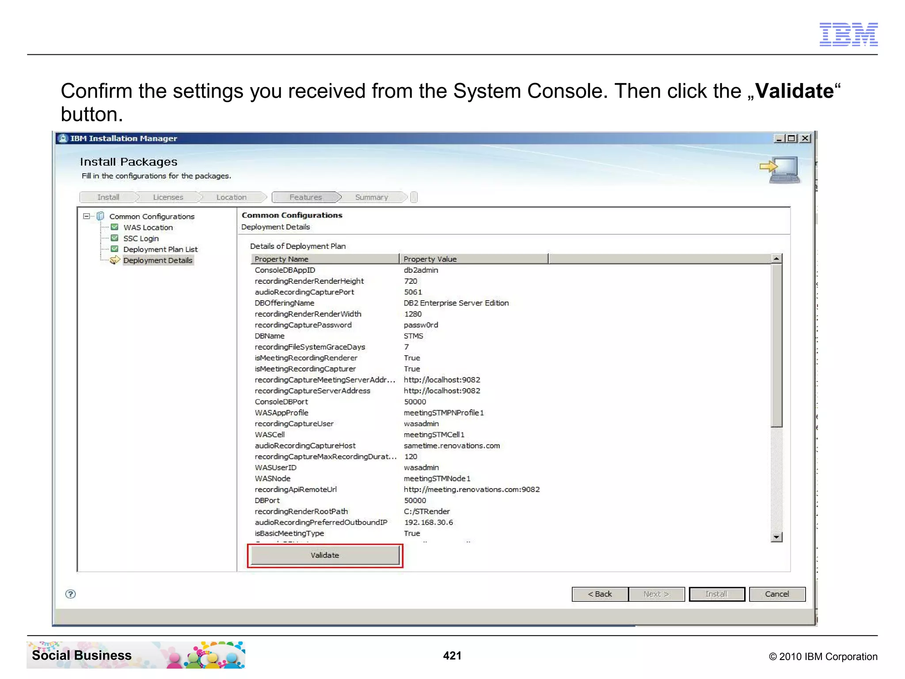
Task: Click the Deployment Details arrow icon
Action: tap(115, 260)
